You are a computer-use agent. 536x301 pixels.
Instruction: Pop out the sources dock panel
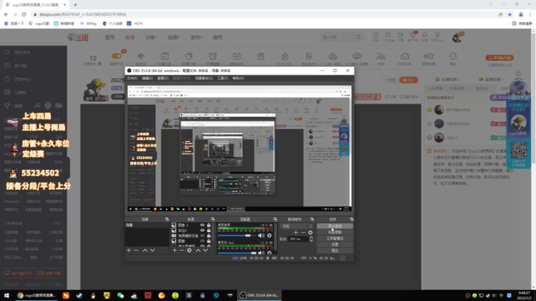click(x=212, y=219)
